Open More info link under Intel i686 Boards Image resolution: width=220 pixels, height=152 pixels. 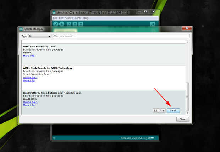pos(29,56)
